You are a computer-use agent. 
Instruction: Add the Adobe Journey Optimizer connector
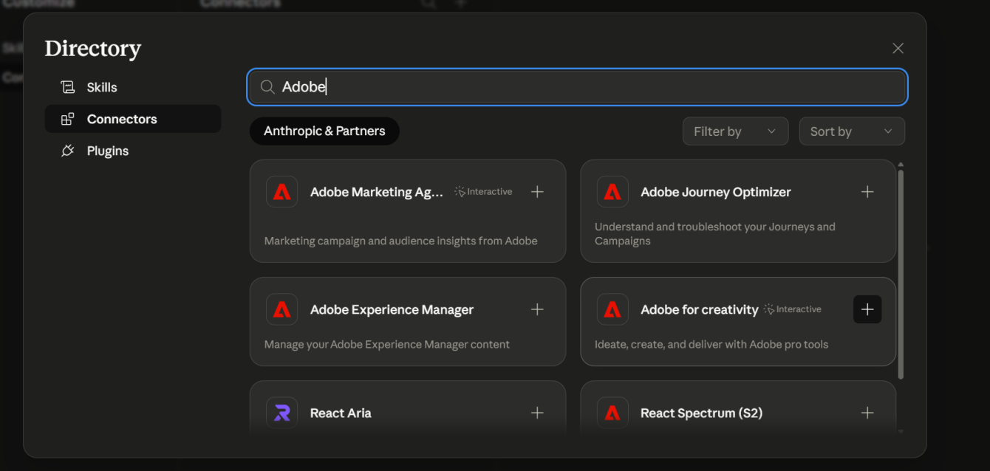tap(867, 192)
